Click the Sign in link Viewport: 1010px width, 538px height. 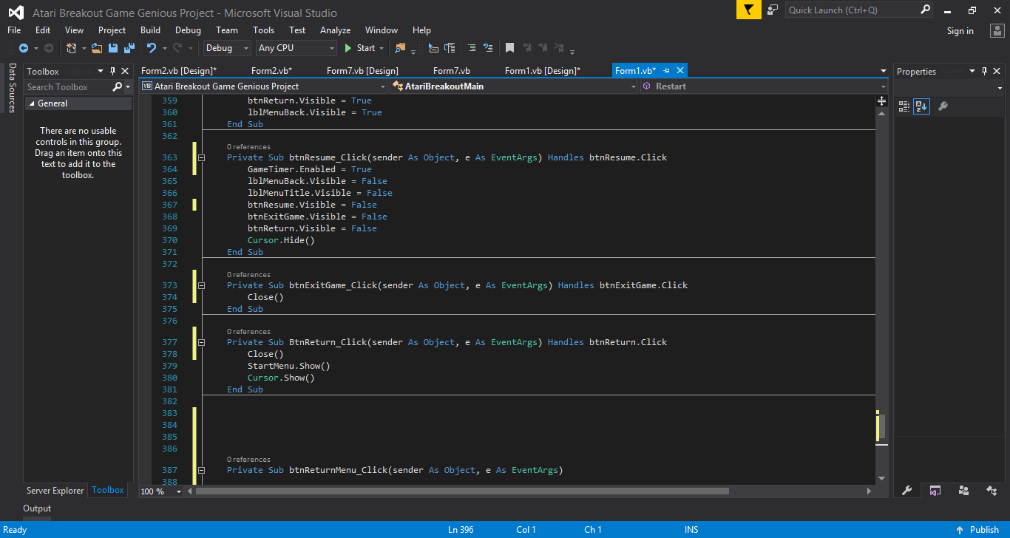[x=960, y=30]
